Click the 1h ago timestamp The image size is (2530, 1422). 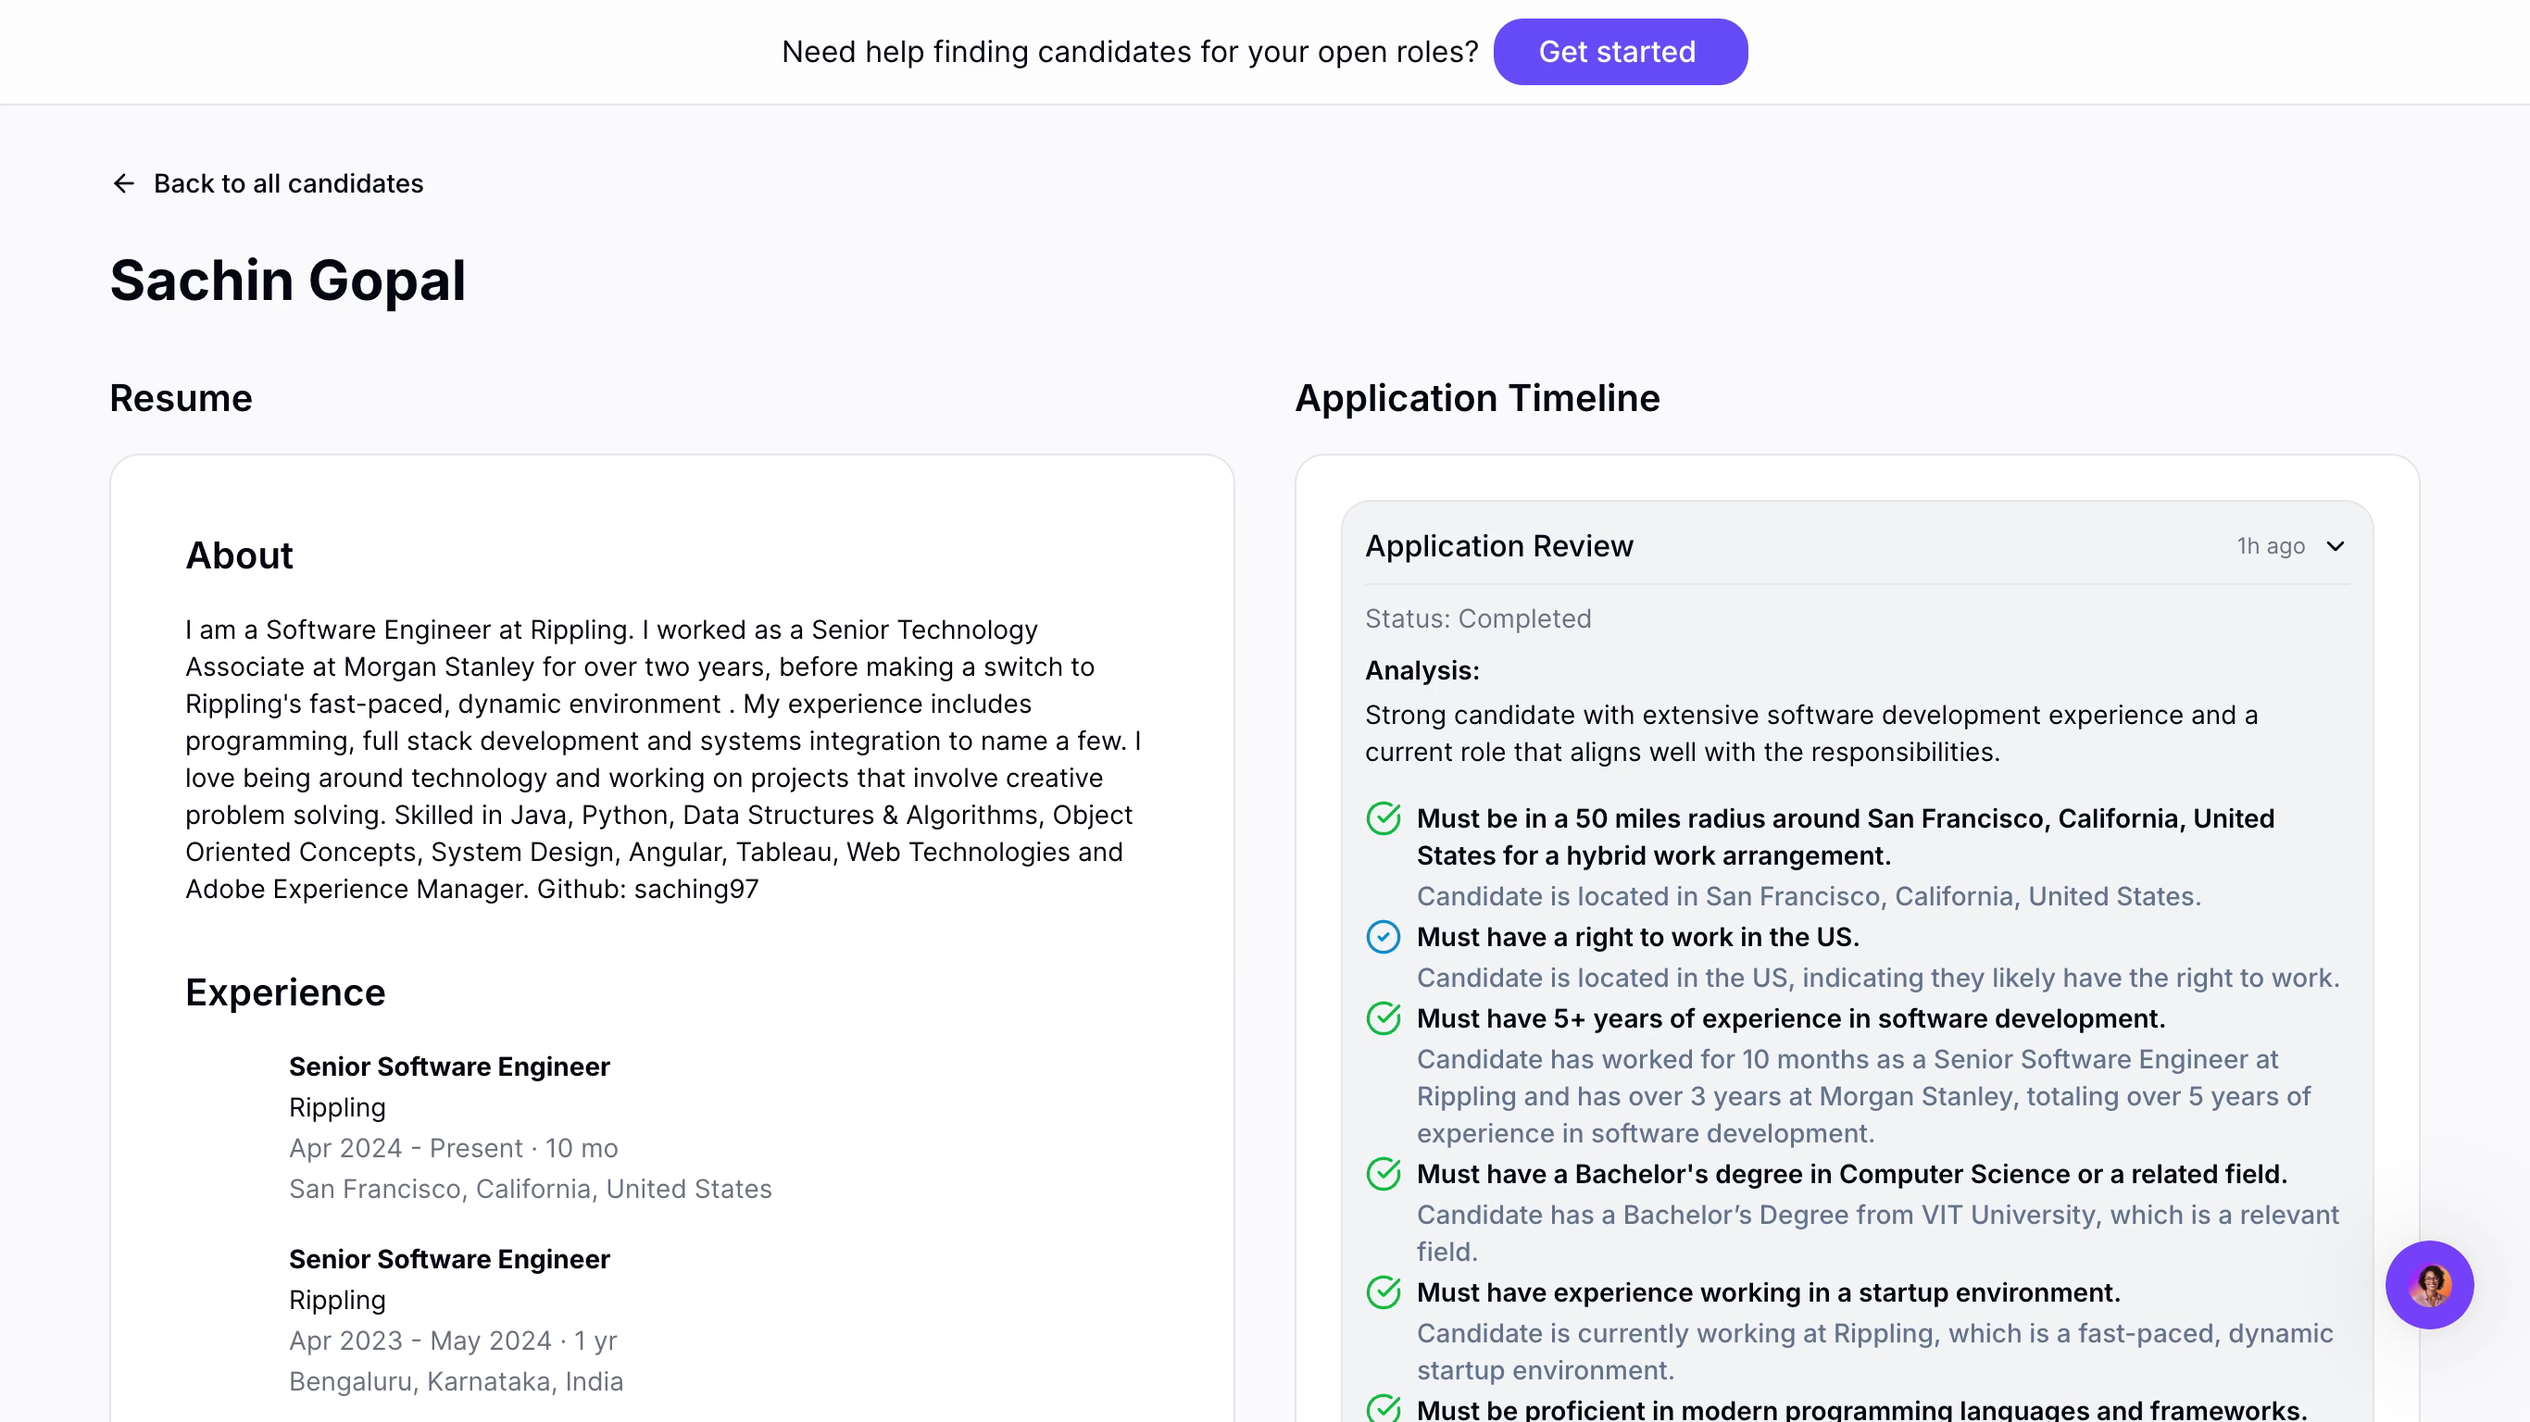(2270, 546)
